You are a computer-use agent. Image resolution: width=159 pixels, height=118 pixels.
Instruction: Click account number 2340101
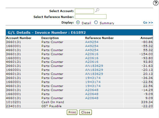[13, 106]
